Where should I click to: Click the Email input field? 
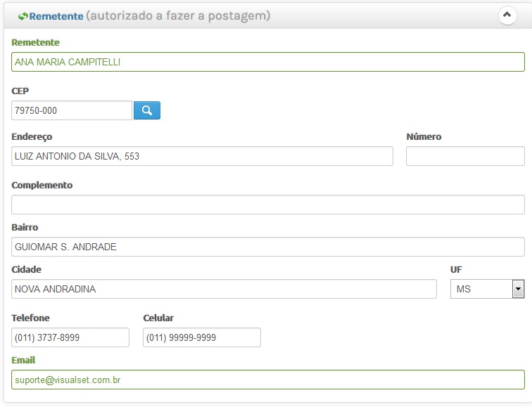point(268,380)
